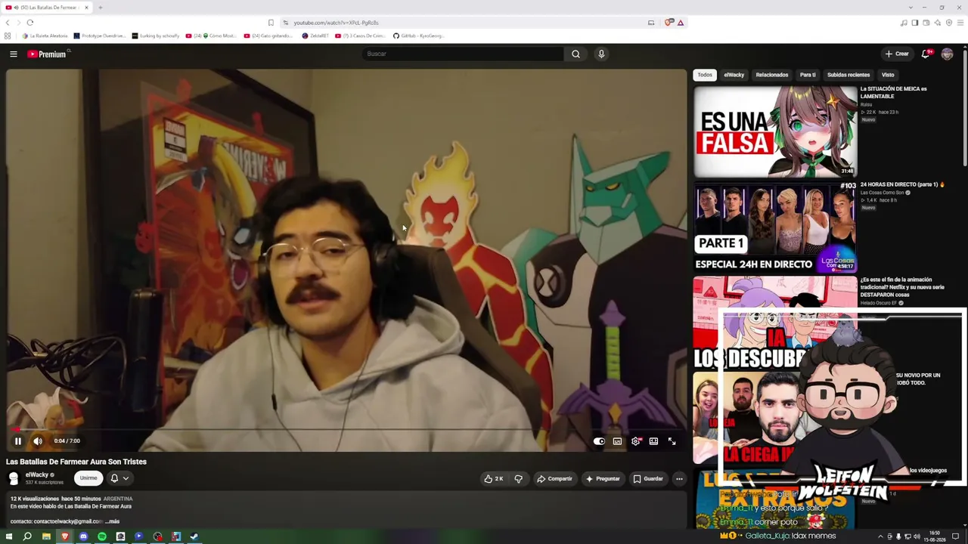The height and width of the screenshot is (544, 968).
Task: Open Brave Shields lion icon
Action: 669,23
